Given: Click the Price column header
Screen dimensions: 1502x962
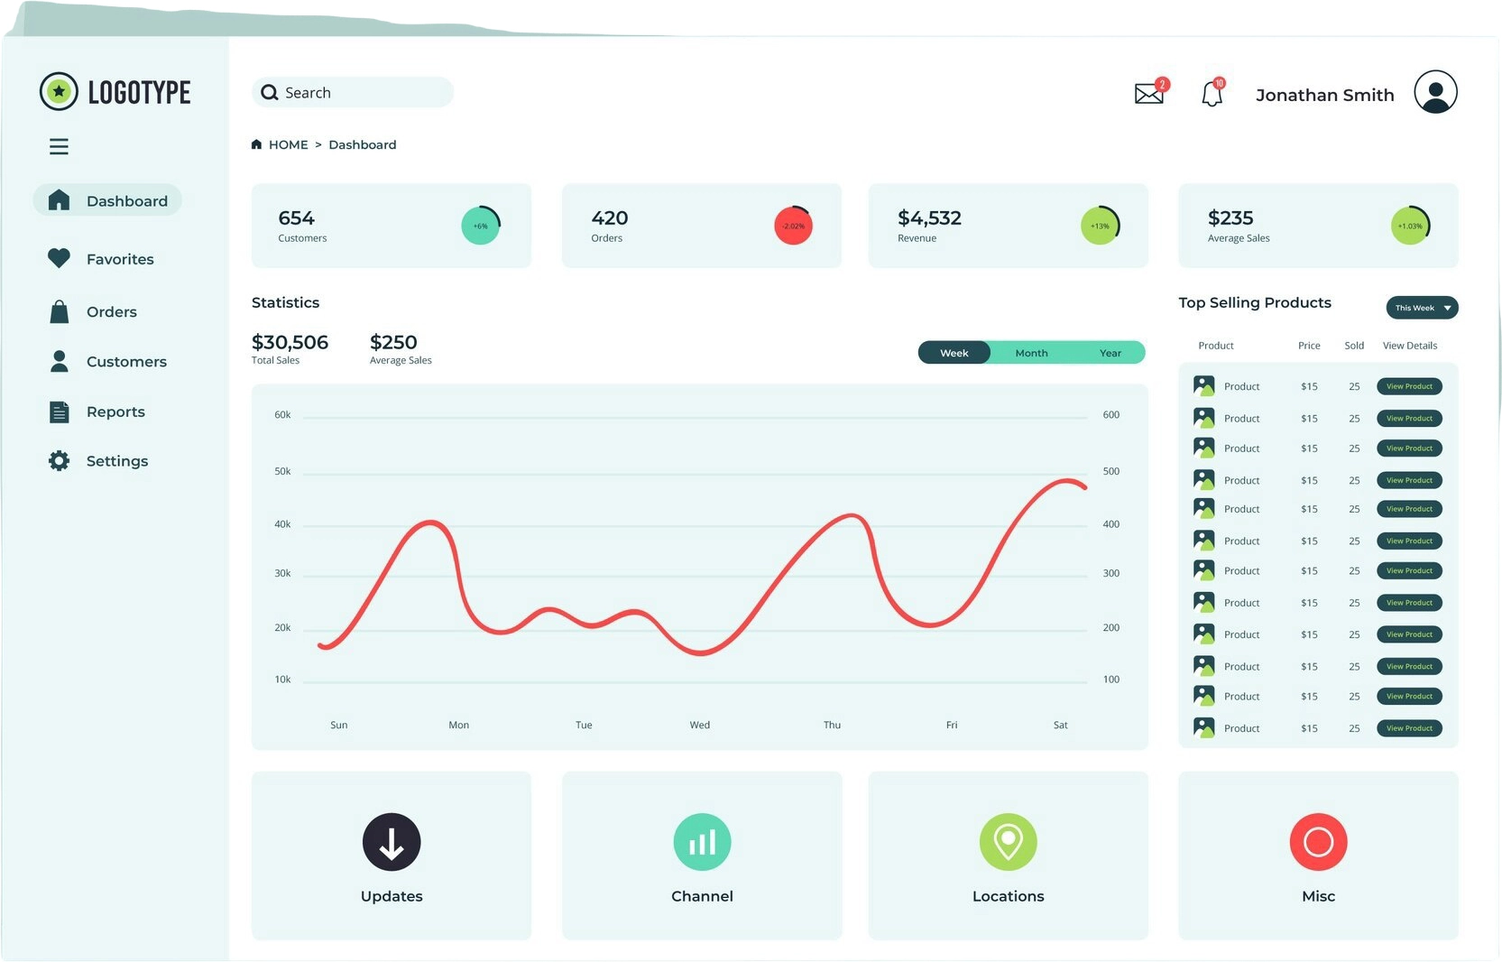Looking at the screenshot, I should (1309, 346).
